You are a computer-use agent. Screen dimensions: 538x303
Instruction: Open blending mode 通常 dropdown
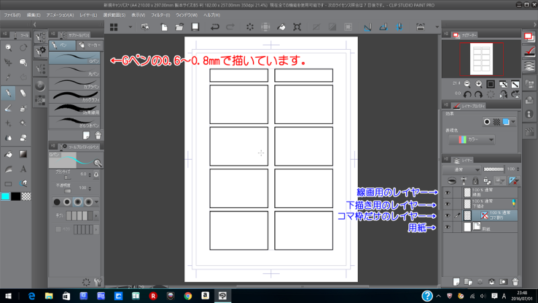(462, 170)
